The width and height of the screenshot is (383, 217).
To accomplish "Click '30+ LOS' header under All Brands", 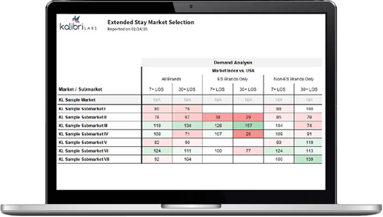I will point(187,90).
